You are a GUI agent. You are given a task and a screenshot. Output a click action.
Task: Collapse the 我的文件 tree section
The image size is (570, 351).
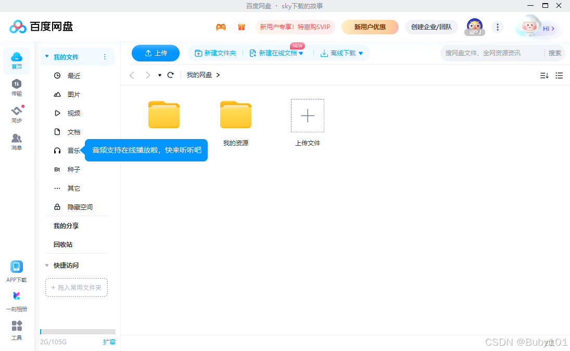click(47, 56)
